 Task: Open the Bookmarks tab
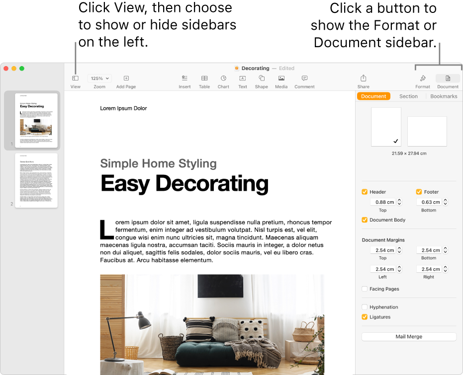(x=443, y=96)
